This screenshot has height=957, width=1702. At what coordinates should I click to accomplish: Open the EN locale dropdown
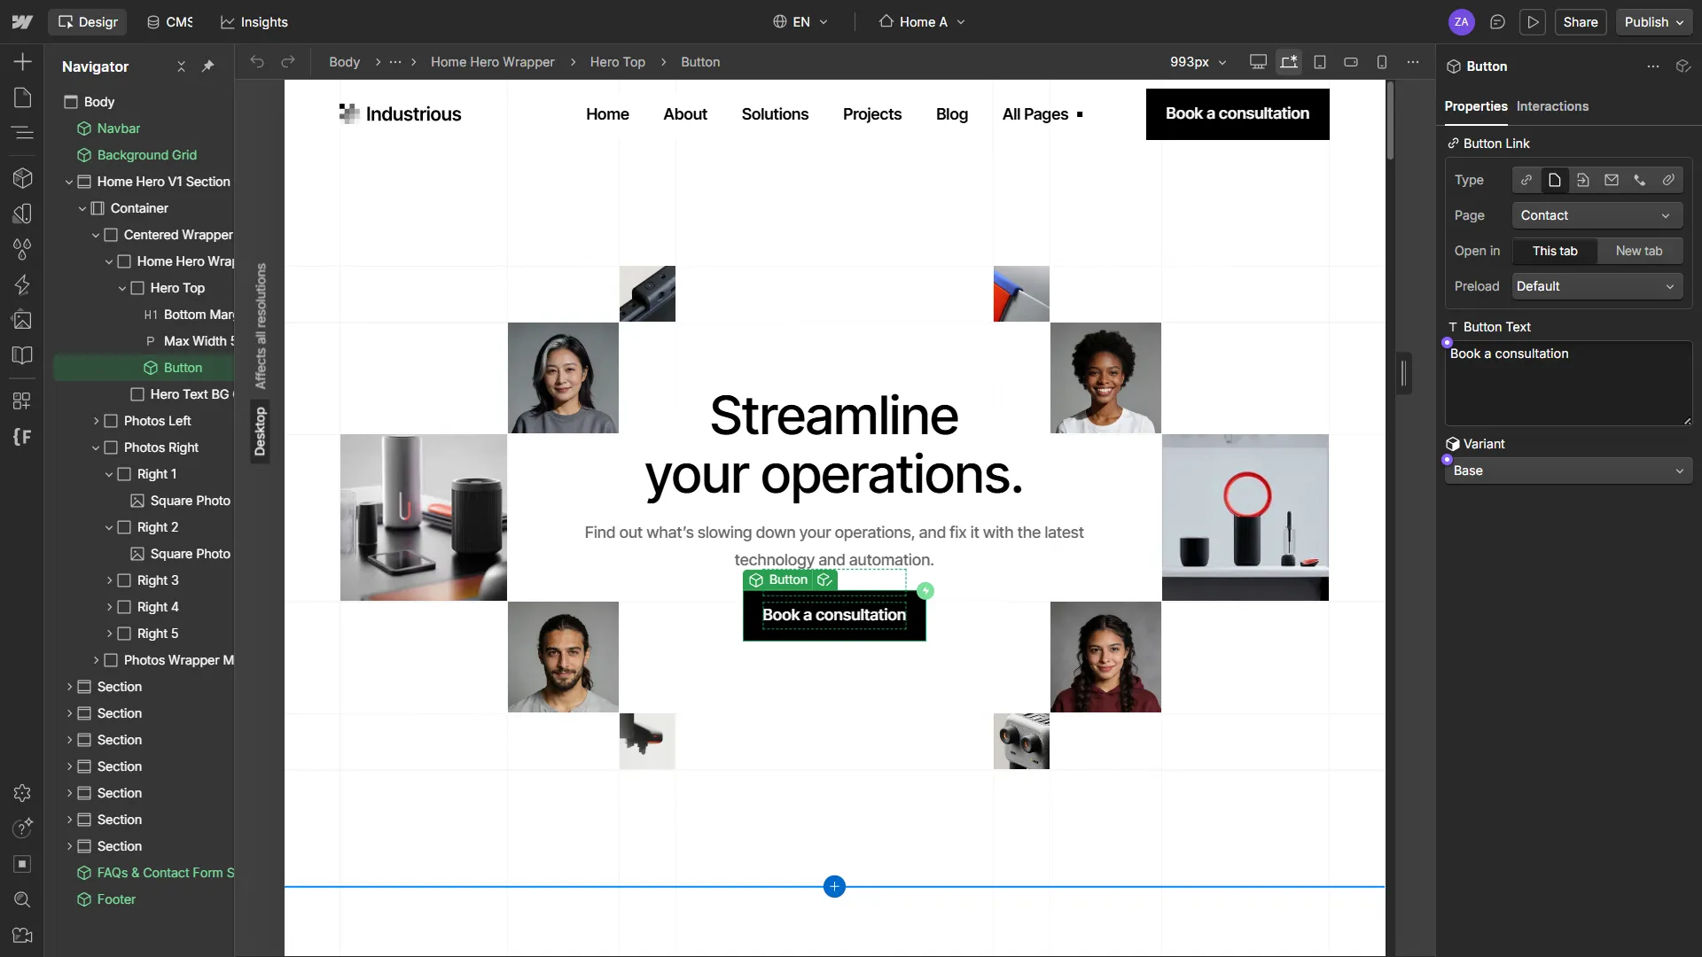800,22
